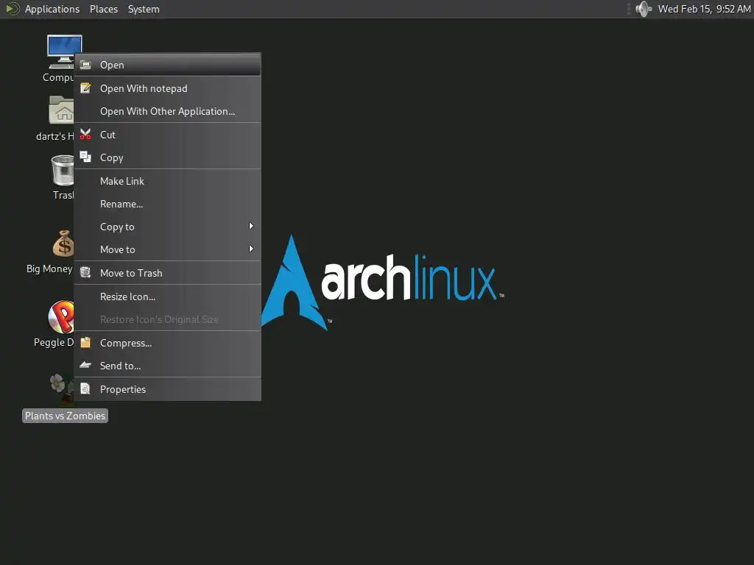Expand the Move to submenu arrow
Viewport: 754px width, 565px height.
click(251, 249)
